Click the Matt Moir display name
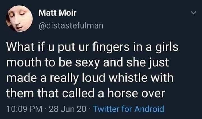Screen dimensions: 202x119 pyautogui.click(x=58, y=13)
